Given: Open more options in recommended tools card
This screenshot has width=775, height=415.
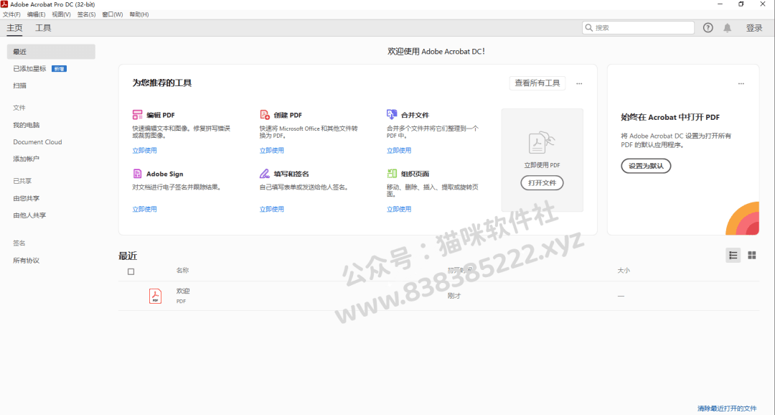Looking at the screenshot, I should (x=579, y=83).
